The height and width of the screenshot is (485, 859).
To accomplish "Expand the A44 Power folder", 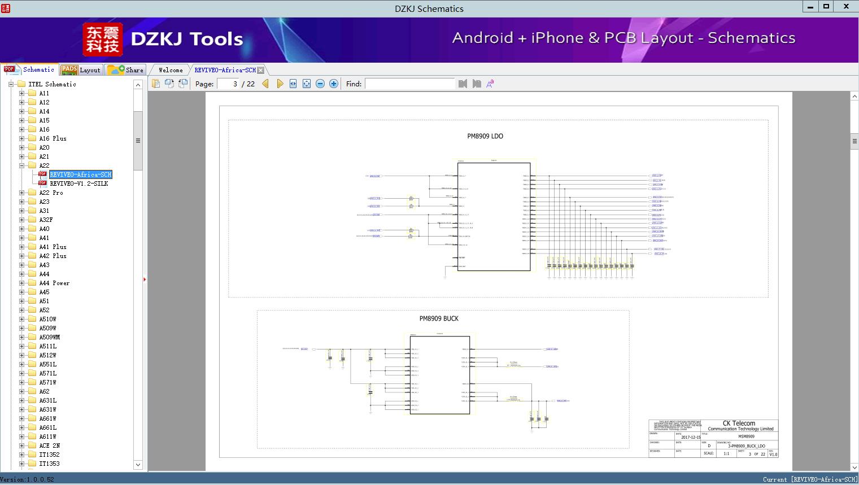I will point(22,283).
